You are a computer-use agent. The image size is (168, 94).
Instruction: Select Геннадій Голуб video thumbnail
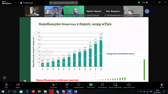tap(54, 11)
